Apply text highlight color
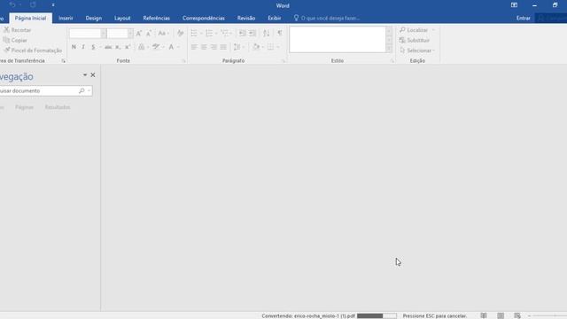The width and height of the screenshot is (567, 319). (x=156, y=47)
